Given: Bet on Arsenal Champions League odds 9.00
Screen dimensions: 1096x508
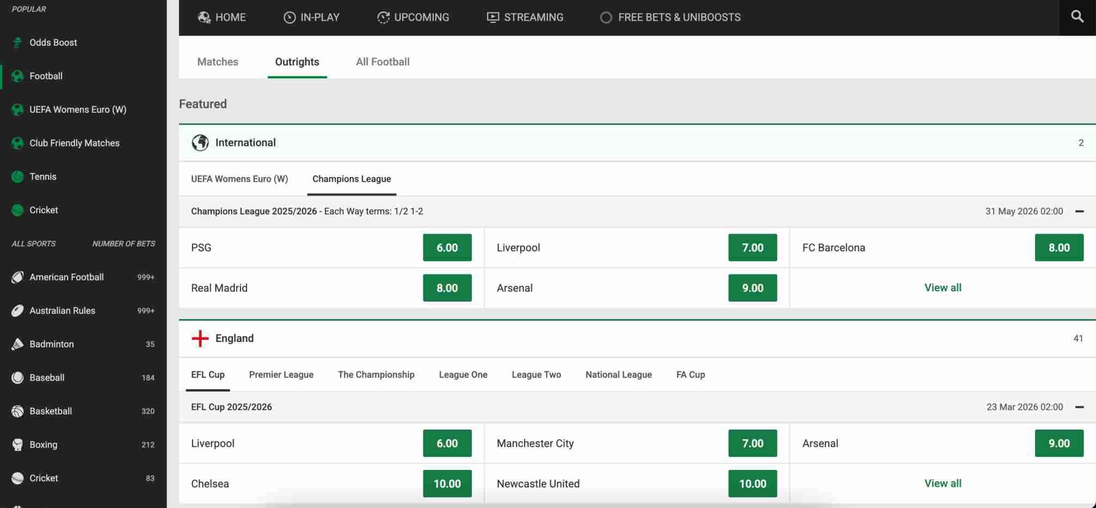Looking at the screenshot, I should 753,288.
